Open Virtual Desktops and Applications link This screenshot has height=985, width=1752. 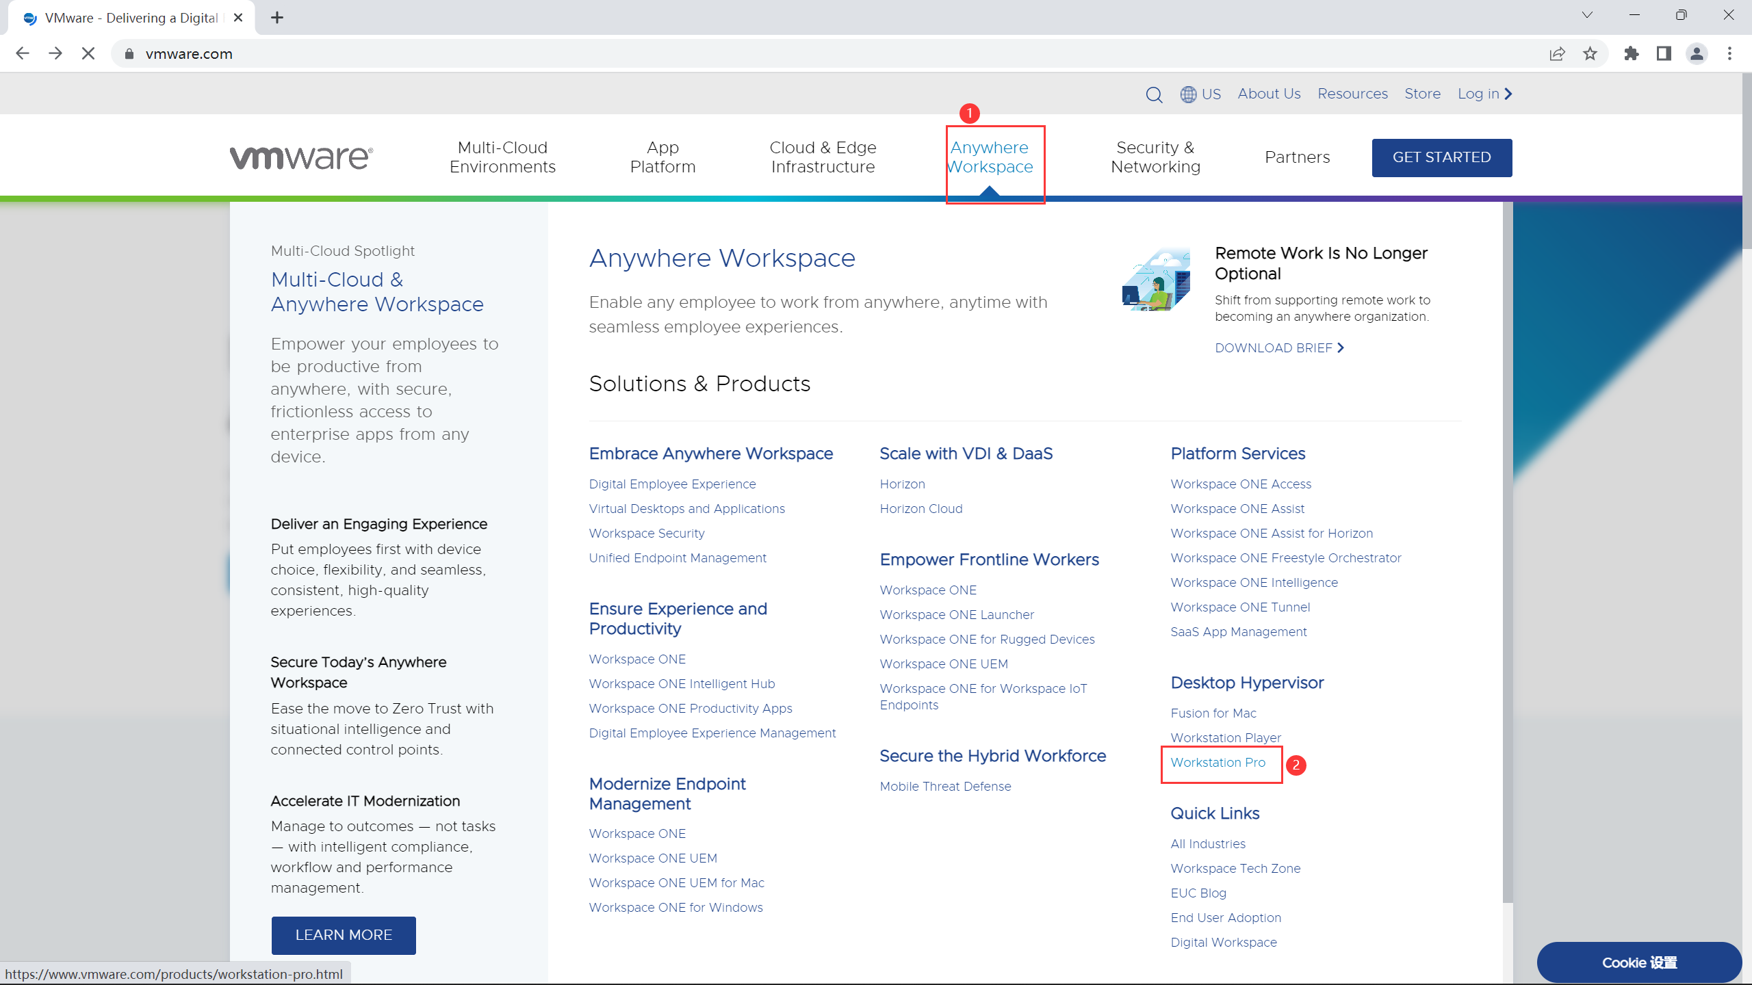point(686,509)
